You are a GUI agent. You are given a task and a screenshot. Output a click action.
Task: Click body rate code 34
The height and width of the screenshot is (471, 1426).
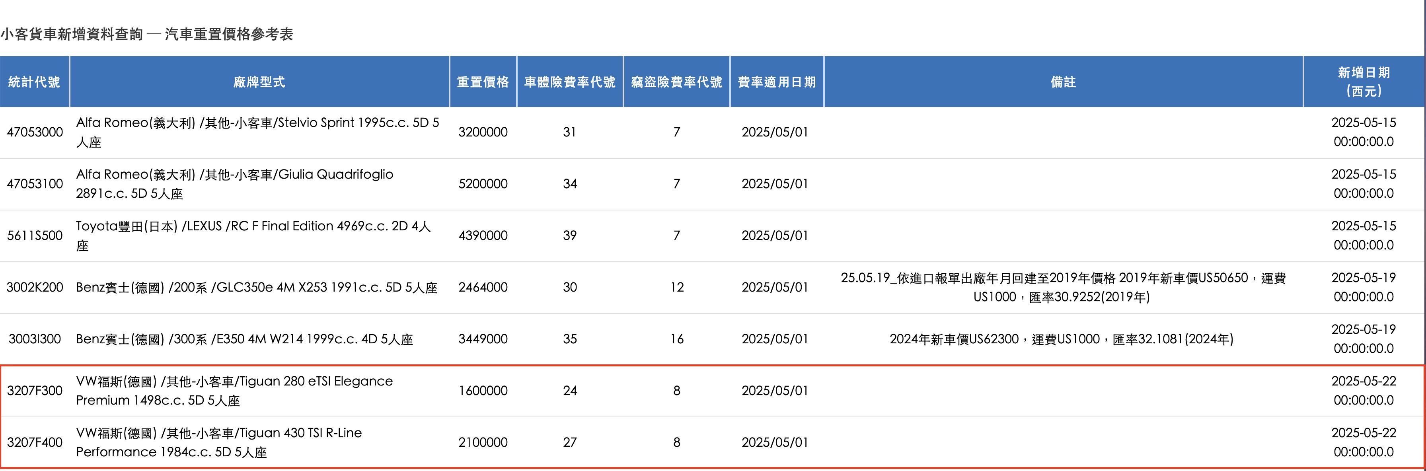pos(570,184)
